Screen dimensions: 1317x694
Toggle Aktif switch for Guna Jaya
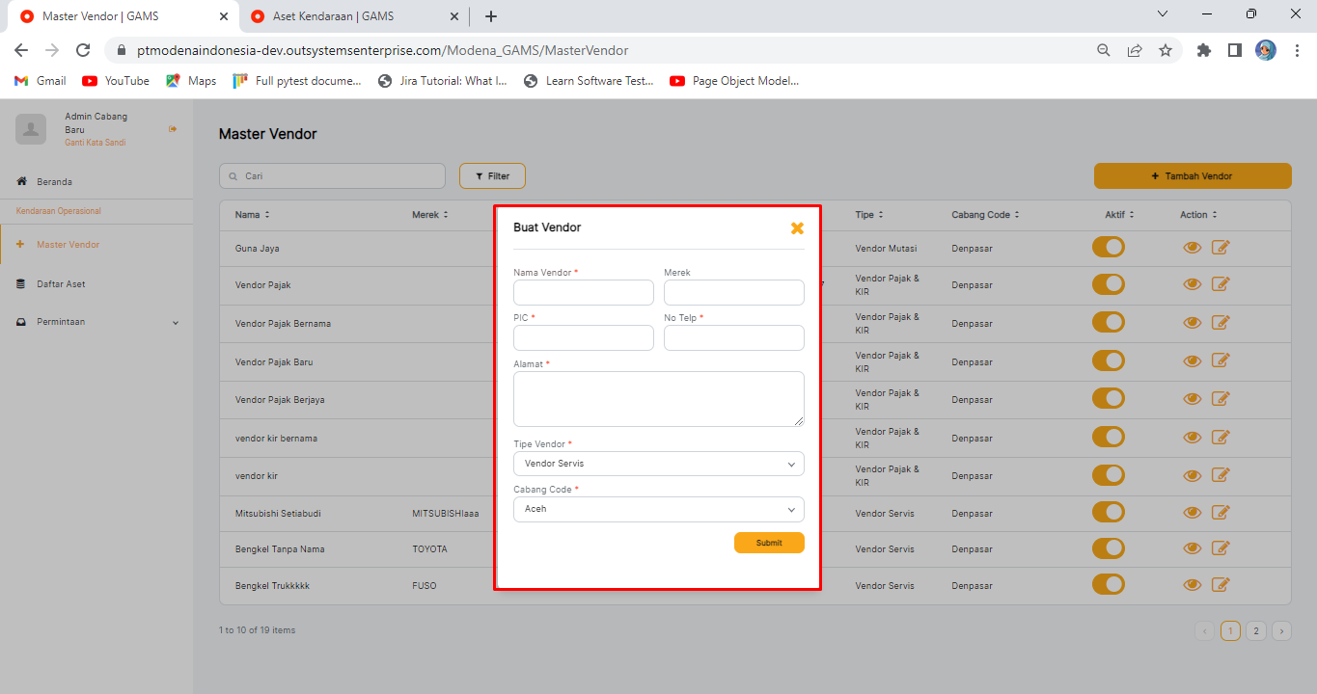point(1108,248)
